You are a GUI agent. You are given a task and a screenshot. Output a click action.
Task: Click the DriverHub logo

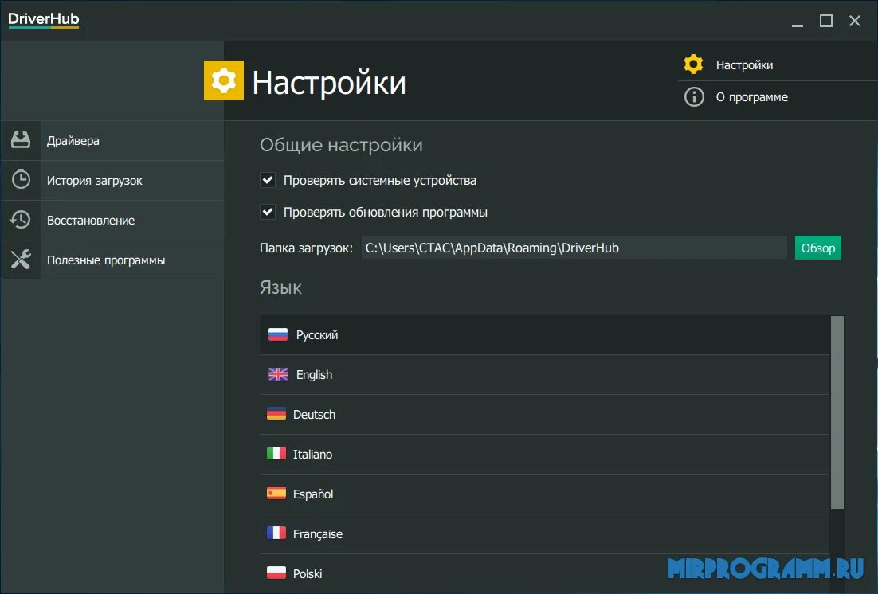tap(43, 20)
